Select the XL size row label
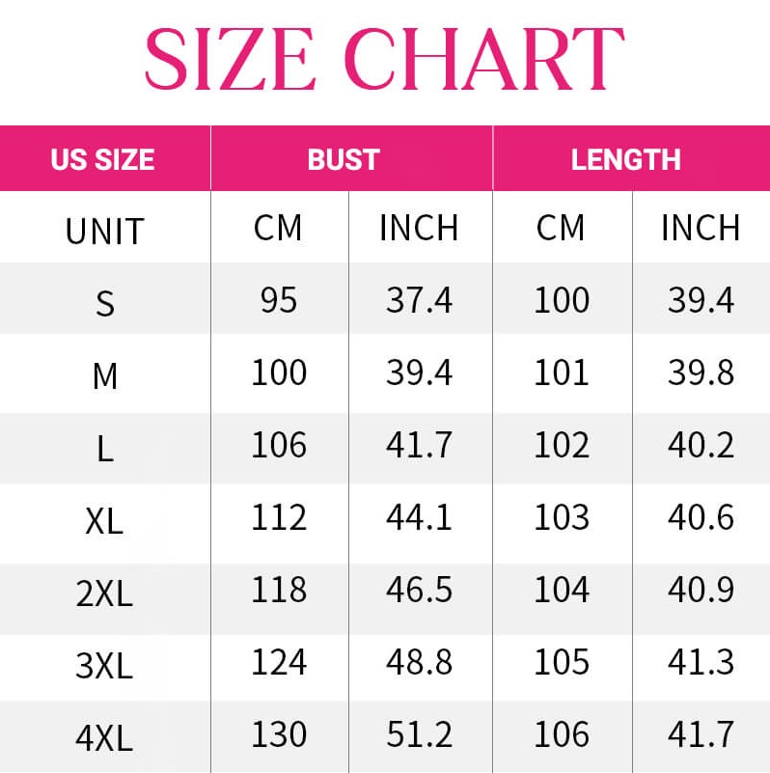 [x=104, y=521]
